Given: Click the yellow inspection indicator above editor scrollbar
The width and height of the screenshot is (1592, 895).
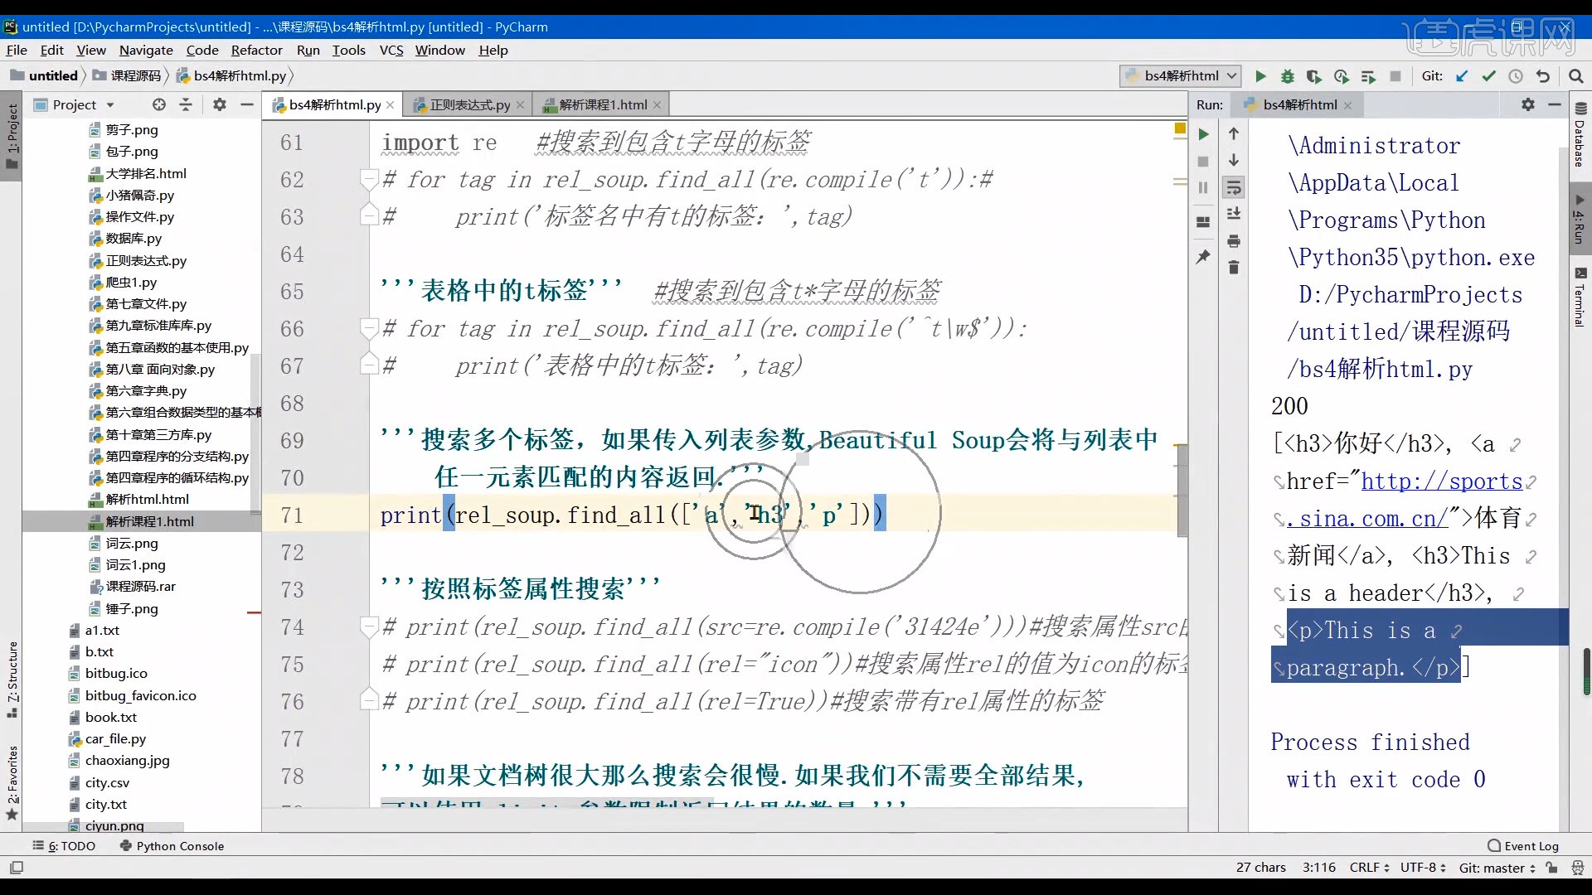Looking at the screenshot, I should (x=1179, y=128).
